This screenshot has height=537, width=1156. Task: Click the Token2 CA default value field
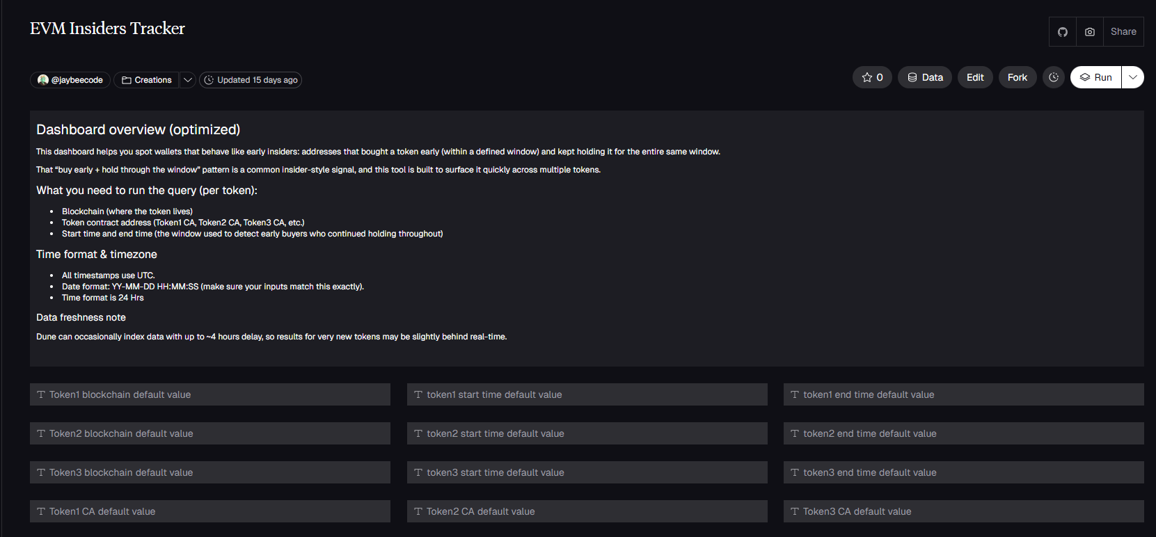pos(587,511)
